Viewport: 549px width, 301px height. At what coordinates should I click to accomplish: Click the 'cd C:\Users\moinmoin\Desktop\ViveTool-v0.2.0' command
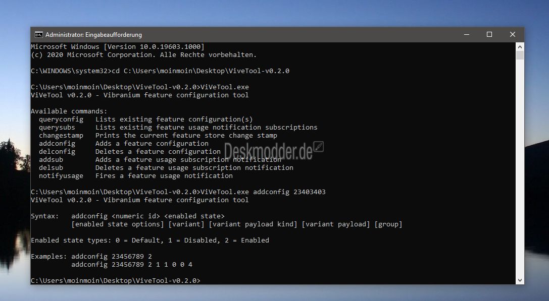[201, 71]
